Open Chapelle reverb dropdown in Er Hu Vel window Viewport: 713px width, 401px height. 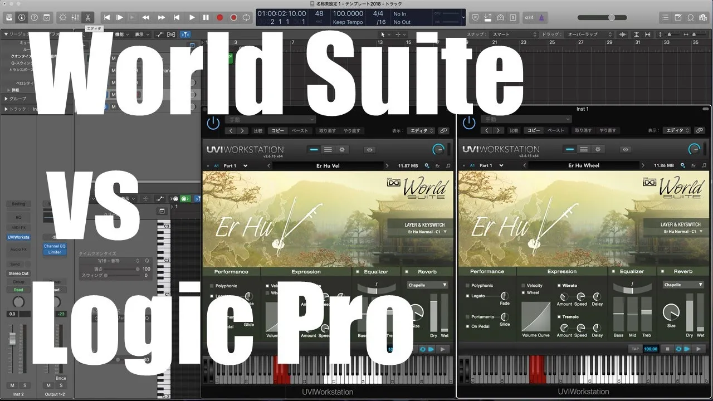coord(427,285)
